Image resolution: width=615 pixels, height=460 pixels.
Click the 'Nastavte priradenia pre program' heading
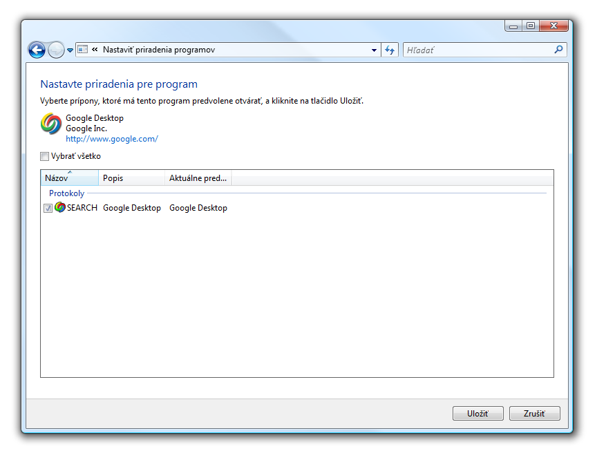119,84
